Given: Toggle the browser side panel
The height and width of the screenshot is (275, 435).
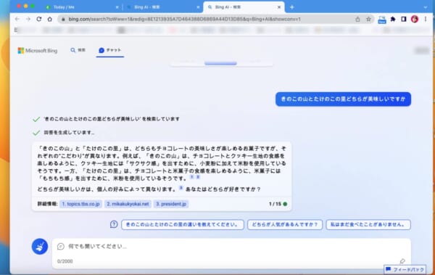Looking at the screenshot, I should pos(404,19).
